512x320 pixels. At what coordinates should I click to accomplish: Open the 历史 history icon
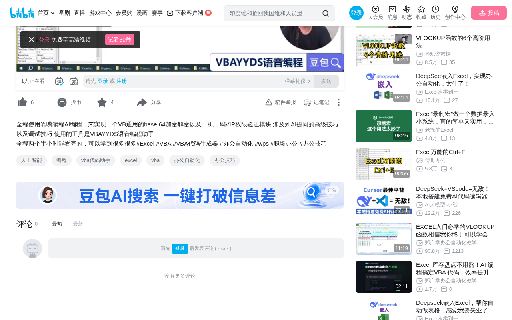pyautogui.click(x=436, y=9)
